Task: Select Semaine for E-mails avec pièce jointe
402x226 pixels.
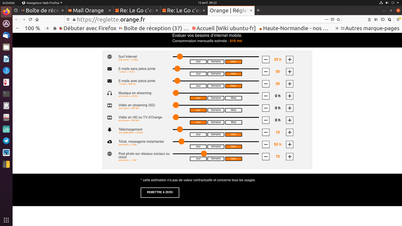Action: point(216,86)
